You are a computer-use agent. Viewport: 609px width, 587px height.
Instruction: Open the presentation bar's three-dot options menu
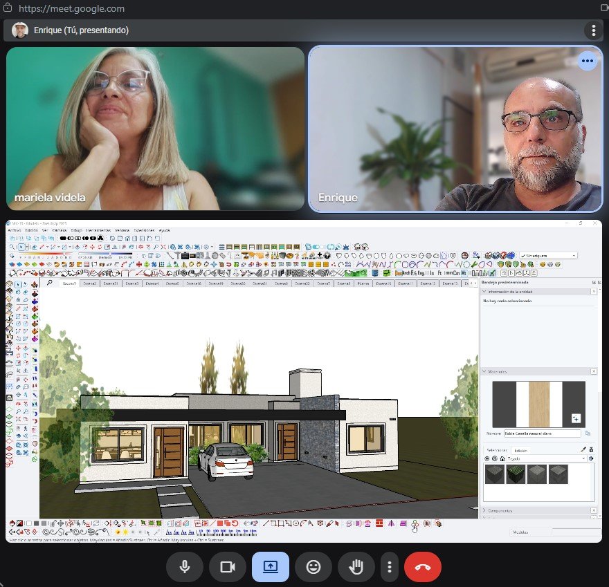(x=593, y=30)
